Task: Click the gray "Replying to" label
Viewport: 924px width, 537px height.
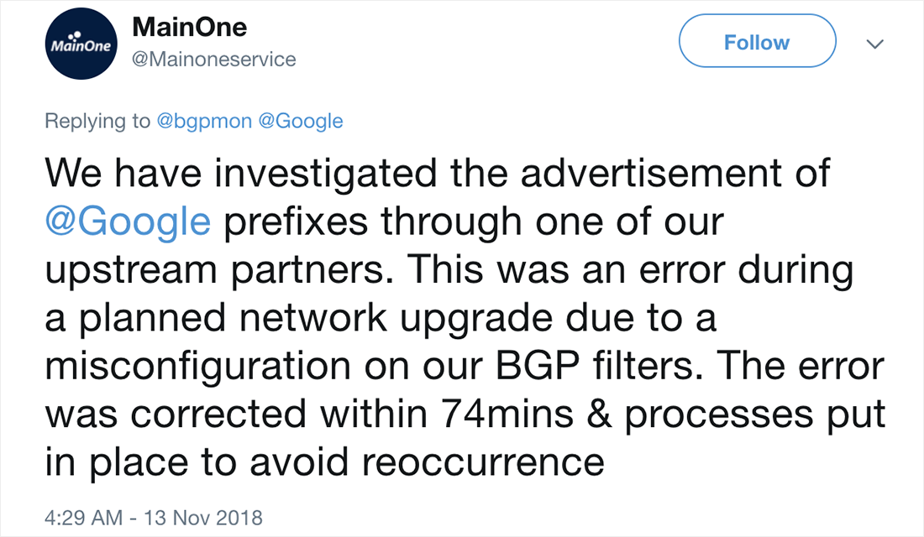Action: click(97, 121)
